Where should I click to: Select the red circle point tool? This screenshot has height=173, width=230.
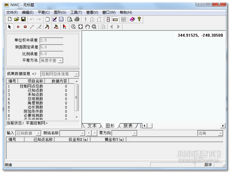[x=18, y=27]
